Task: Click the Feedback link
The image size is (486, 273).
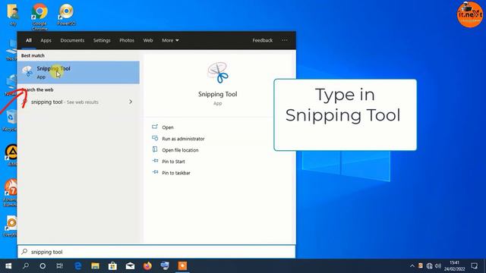Action: (x=262, y=40)
